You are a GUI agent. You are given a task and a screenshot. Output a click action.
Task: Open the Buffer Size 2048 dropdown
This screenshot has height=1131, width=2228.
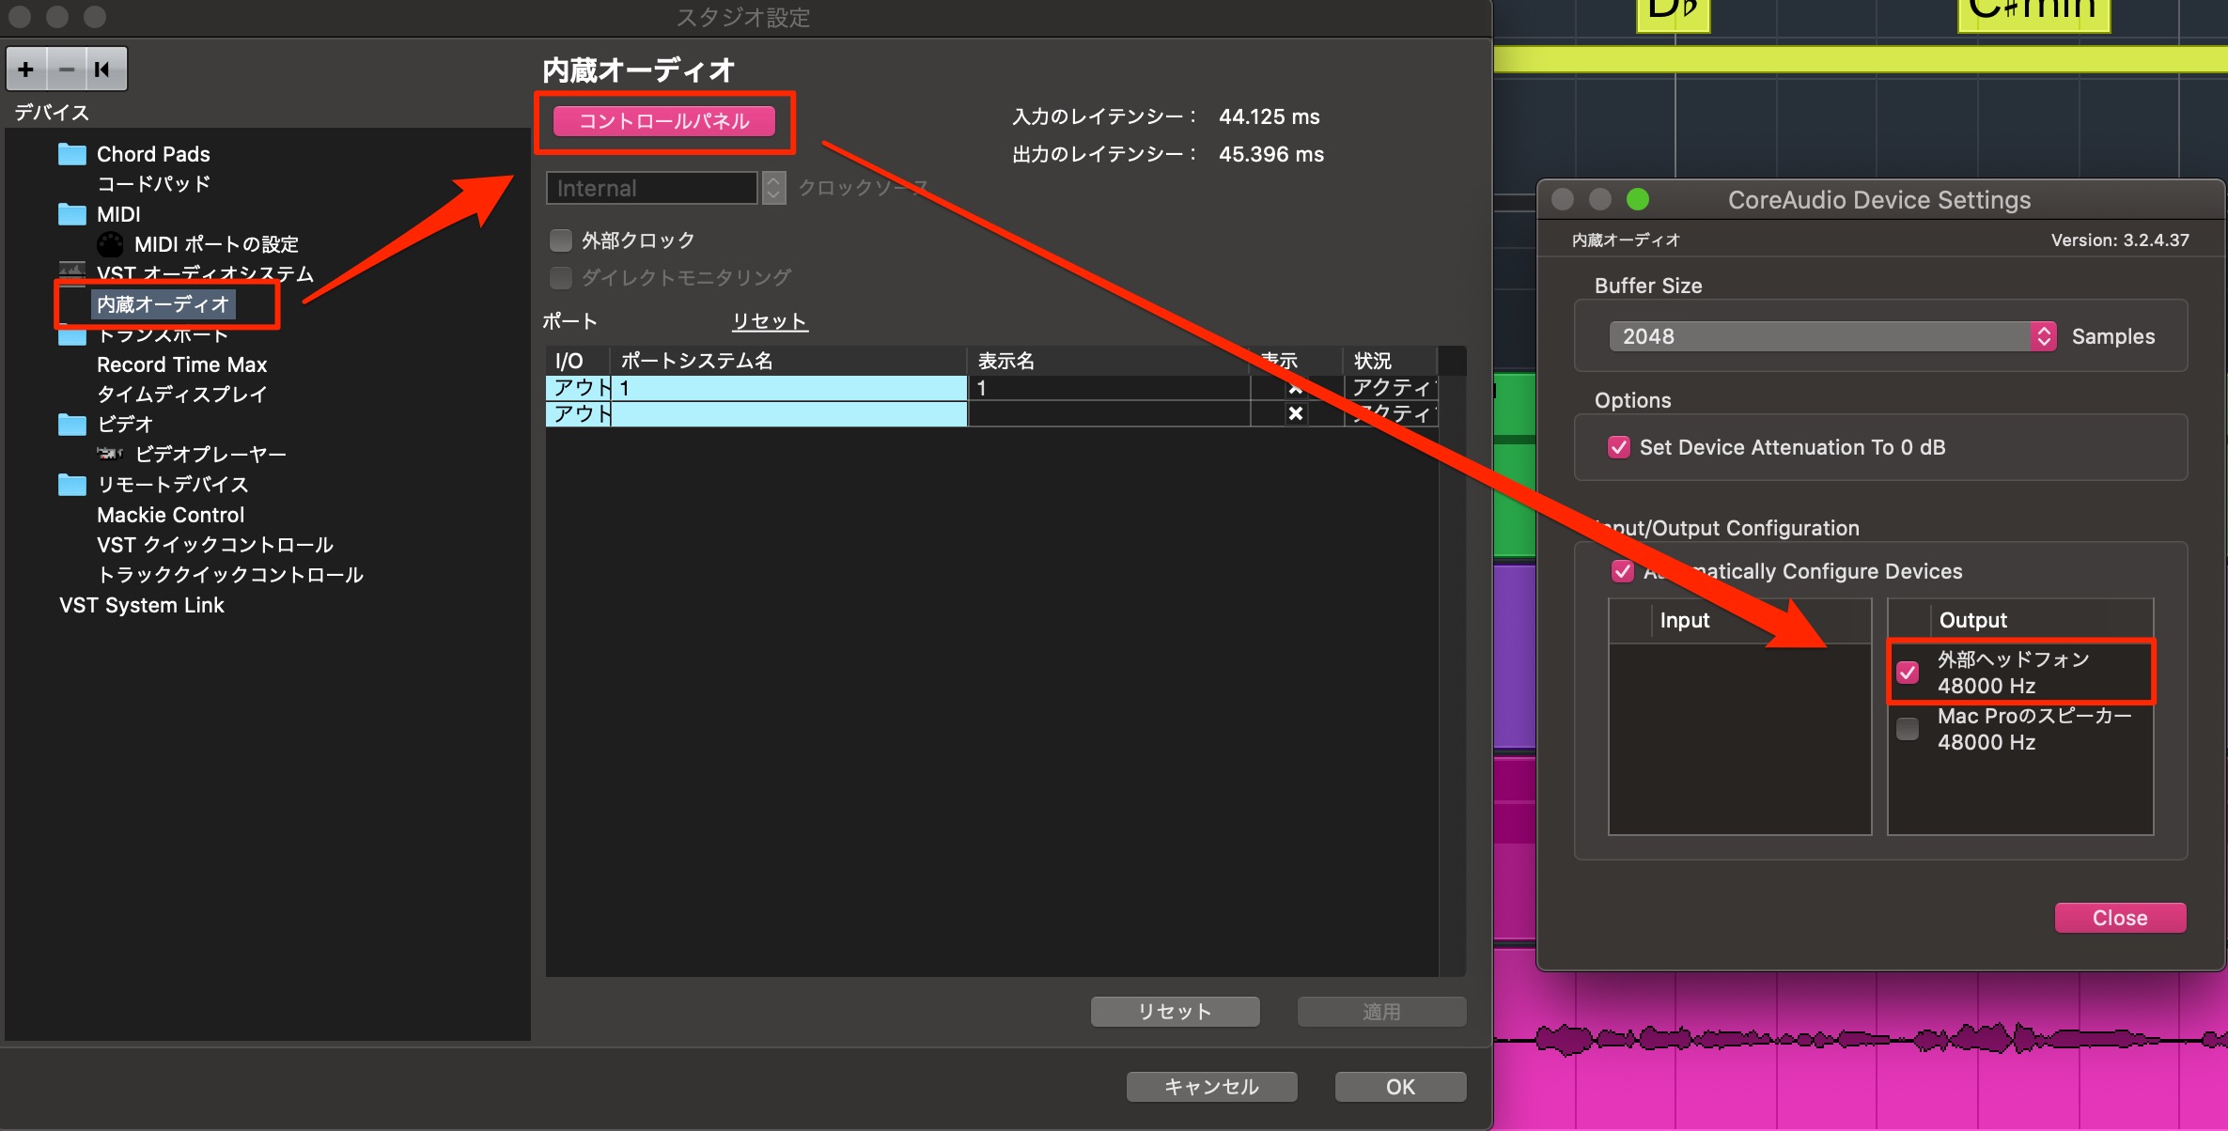point(1832,336)
